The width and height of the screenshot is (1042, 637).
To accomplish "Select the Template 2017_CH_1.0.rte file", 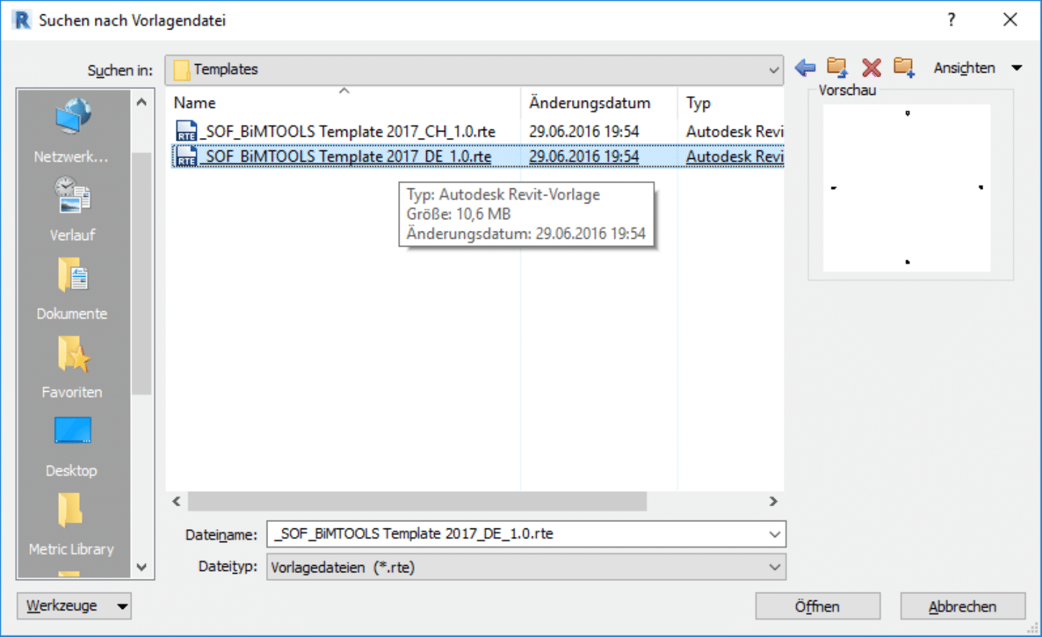I will pos(349,132).
